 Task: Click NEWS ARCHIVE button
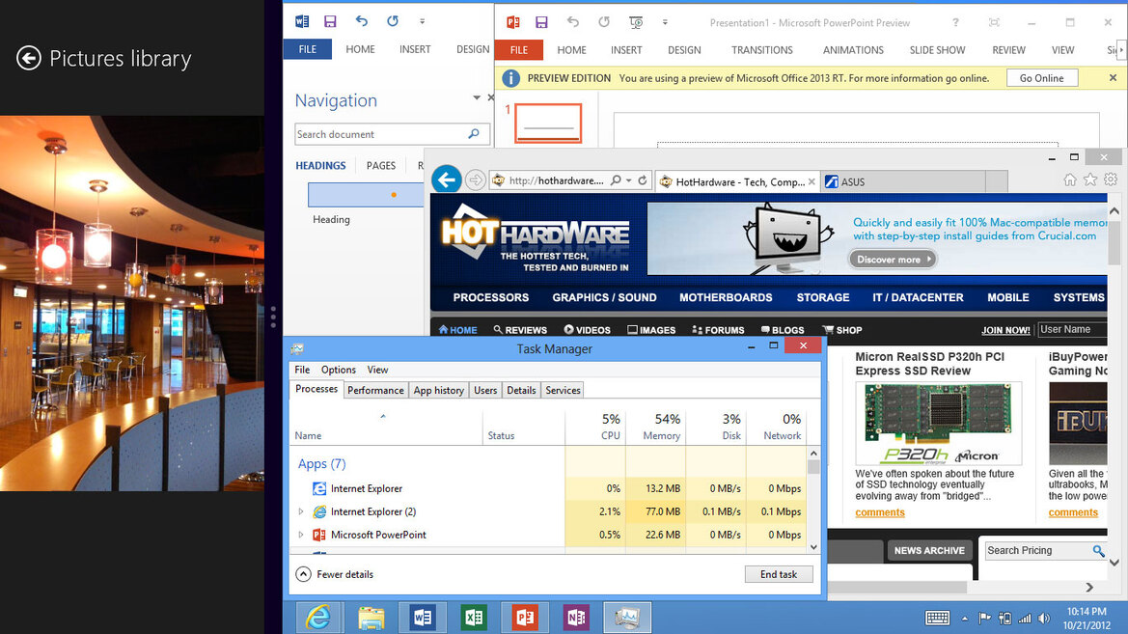point(929,550)
